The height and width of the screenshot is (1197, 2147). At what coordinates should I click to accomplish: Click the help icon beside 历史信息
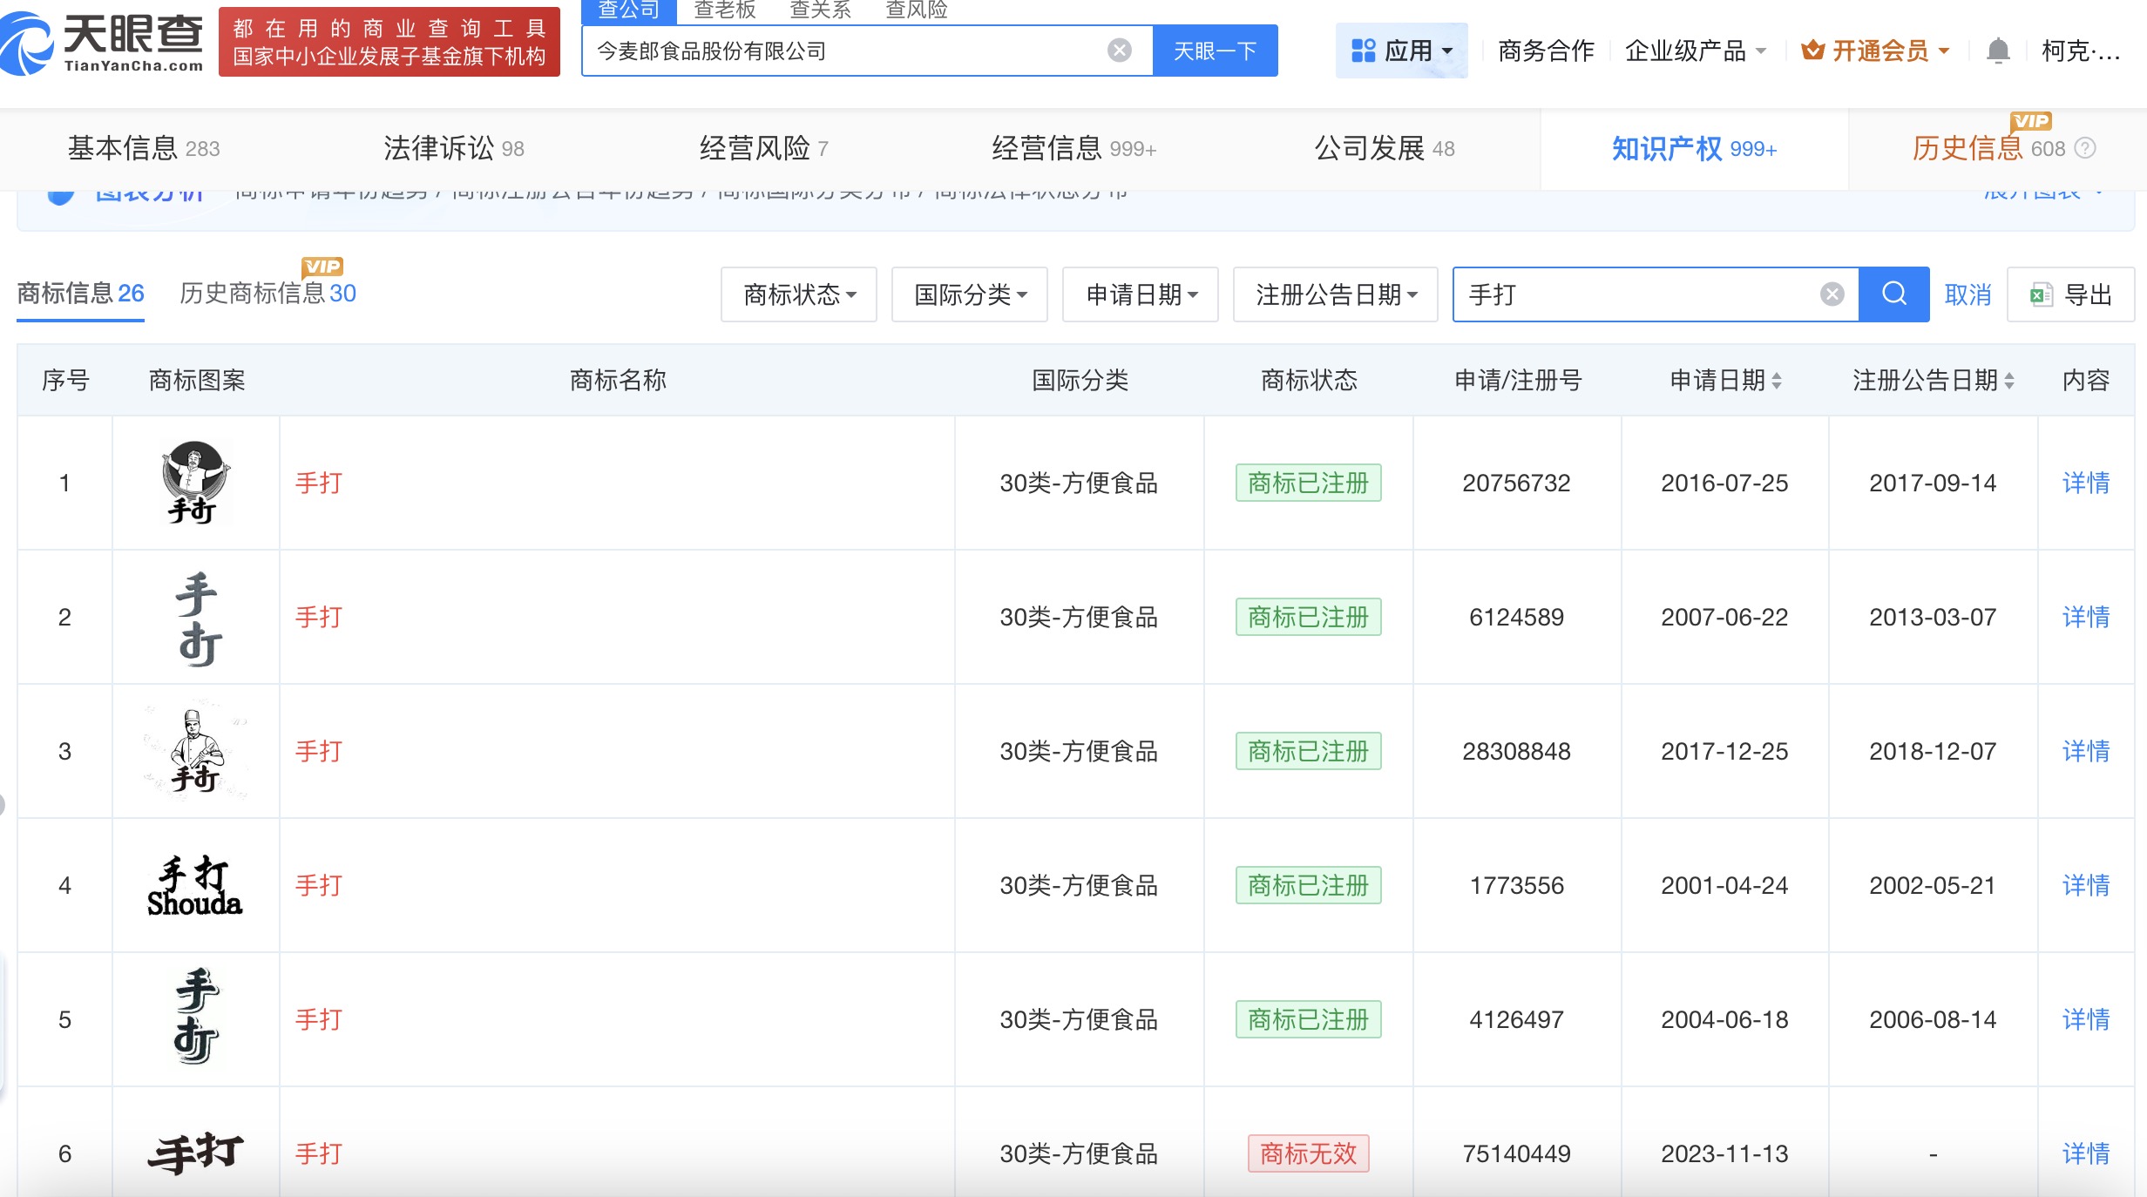coord(2085,148)
